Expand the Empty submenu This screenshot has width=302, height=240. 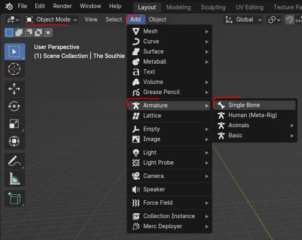(170, 129)
